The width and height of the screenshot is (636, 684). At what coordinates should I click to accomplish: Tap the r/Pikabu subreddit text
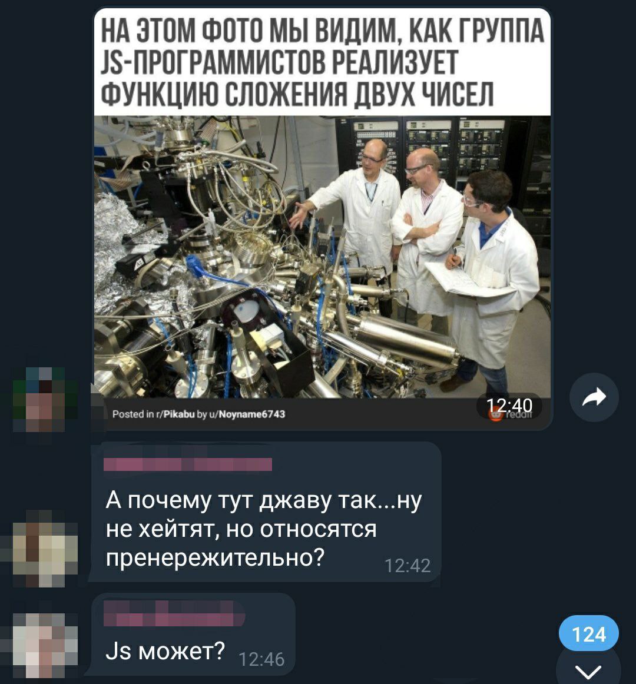pos(178,414)
